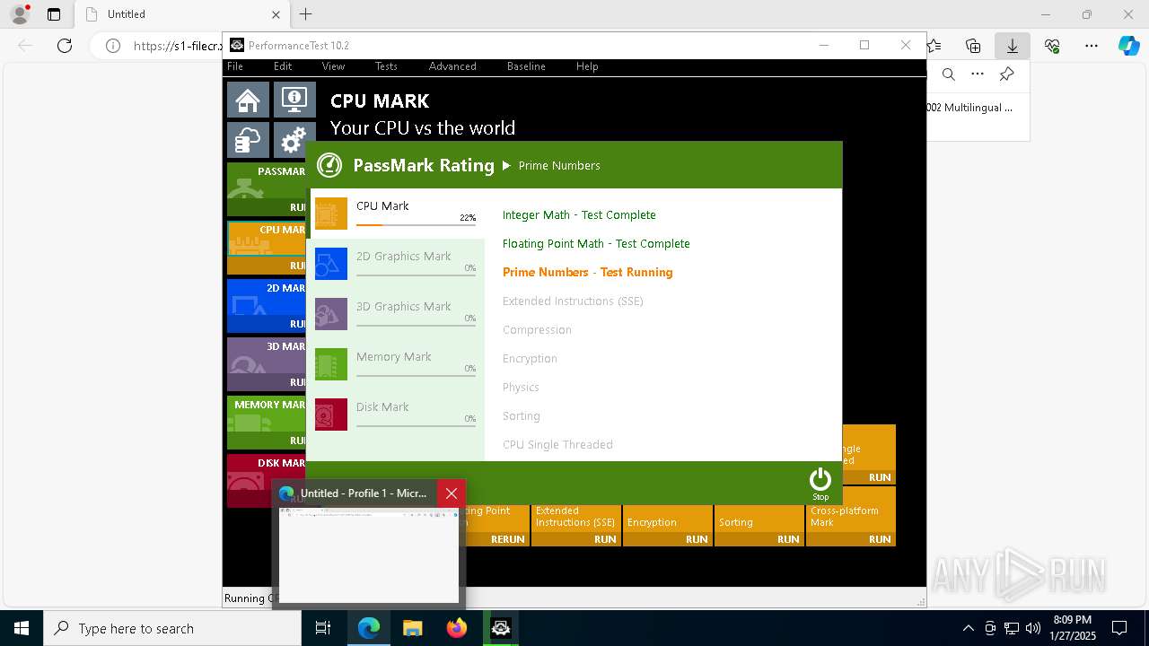This screenshot has width=1149, height=646.
Task: Click 'Floating Point Math - Test Complete' text
Action: click(596, 244)
